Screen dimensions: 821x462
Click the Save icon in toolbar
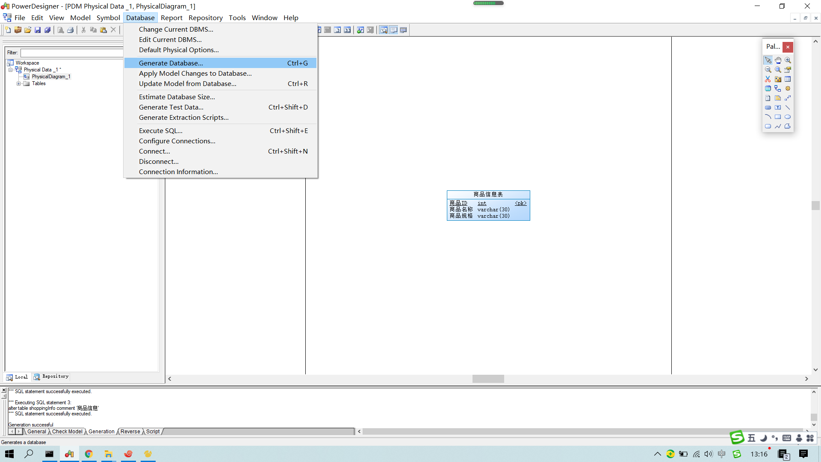point(38,30)
